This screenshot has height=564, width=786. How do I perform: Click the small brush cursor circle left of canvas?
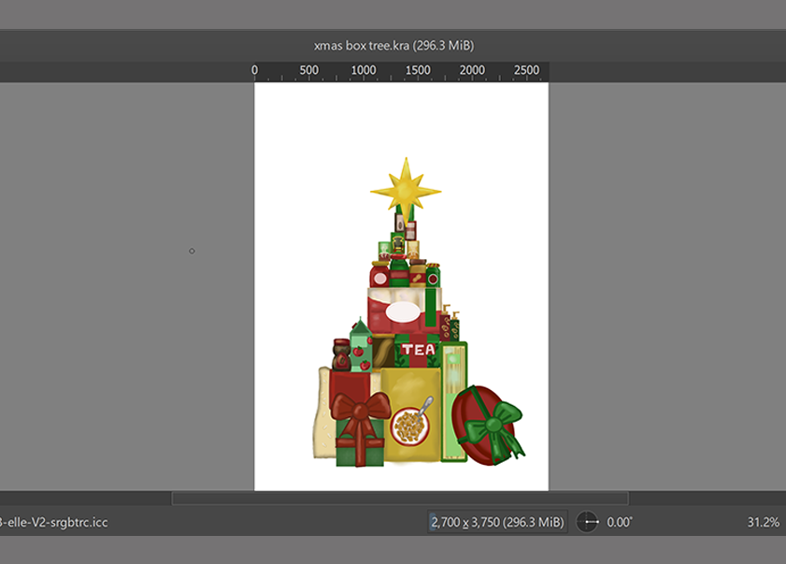click(x=192, y=251)
